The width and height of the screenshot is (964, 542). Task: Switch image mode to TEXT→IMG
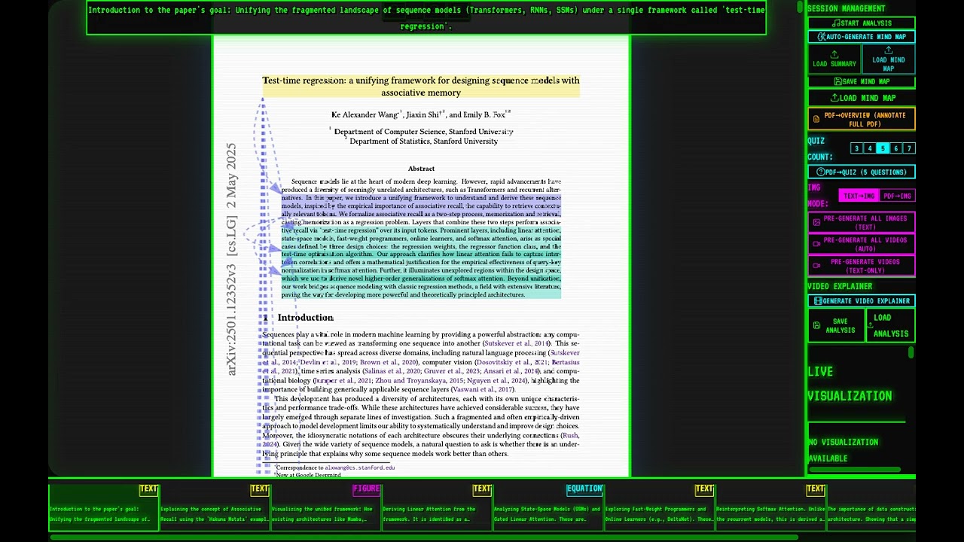click(x=859, y=196)
